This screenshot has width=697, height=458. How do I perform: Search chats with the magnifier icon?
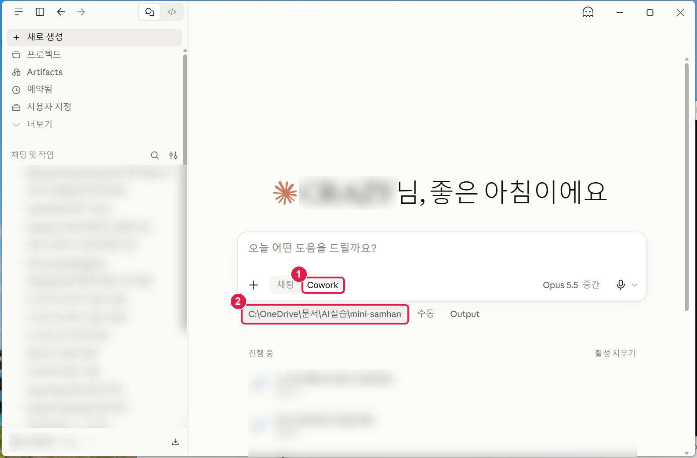pos(155,155)
